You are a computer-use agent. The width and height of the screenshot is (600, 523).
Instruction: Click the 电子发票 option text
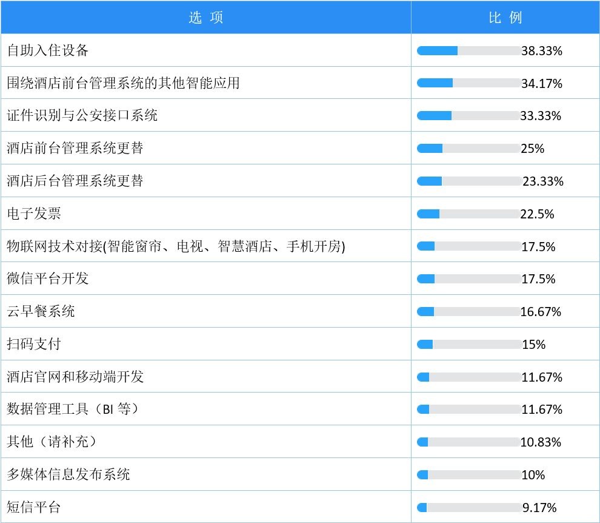(34, 214)
